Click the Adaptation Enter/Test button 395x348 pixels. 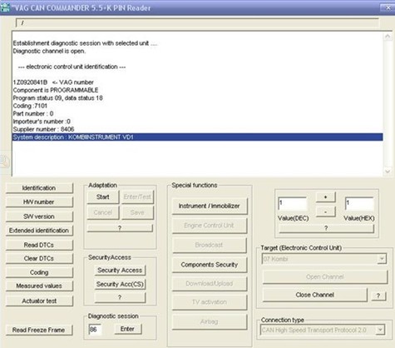[x=137, y=196]
